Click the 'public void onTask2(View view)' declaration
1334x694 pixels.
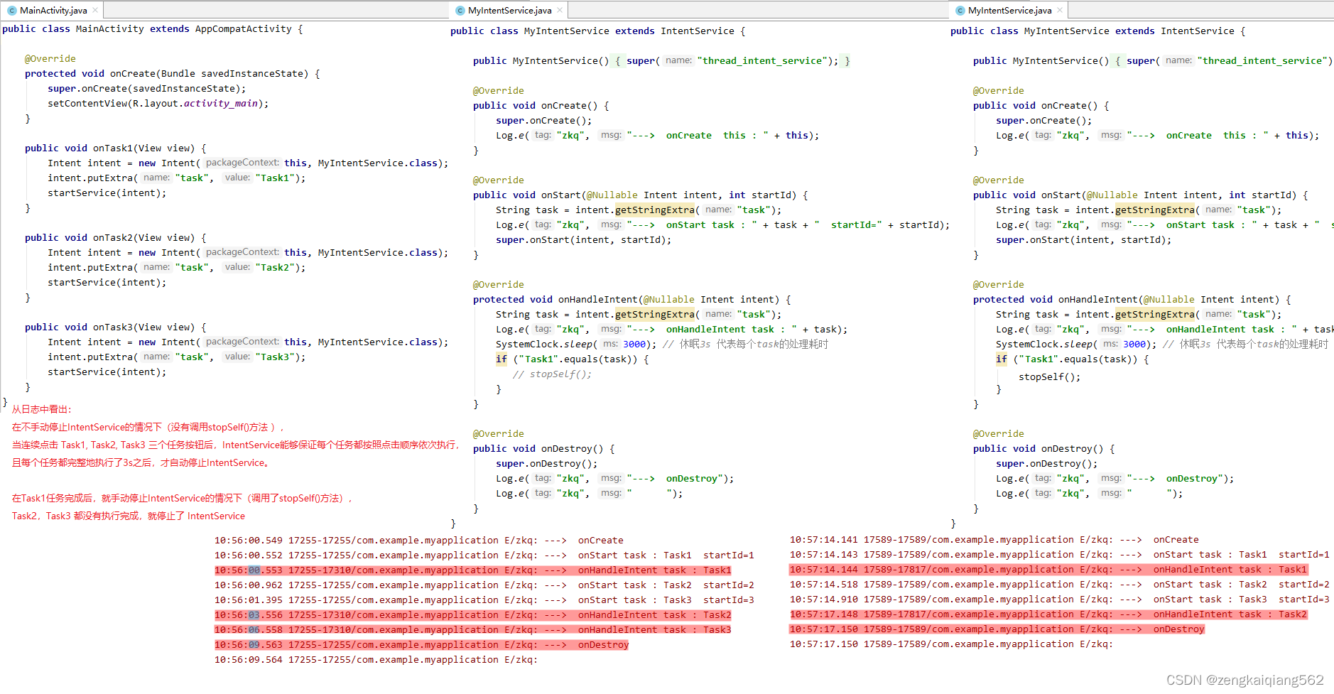pyautogui.click(x=116, y=238)
